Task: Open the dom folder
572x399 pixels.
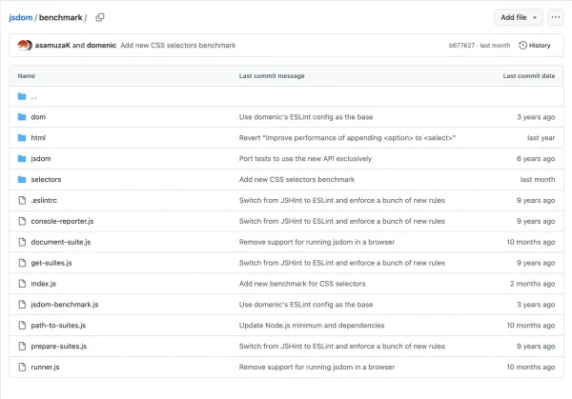Action: pos(38,117)
